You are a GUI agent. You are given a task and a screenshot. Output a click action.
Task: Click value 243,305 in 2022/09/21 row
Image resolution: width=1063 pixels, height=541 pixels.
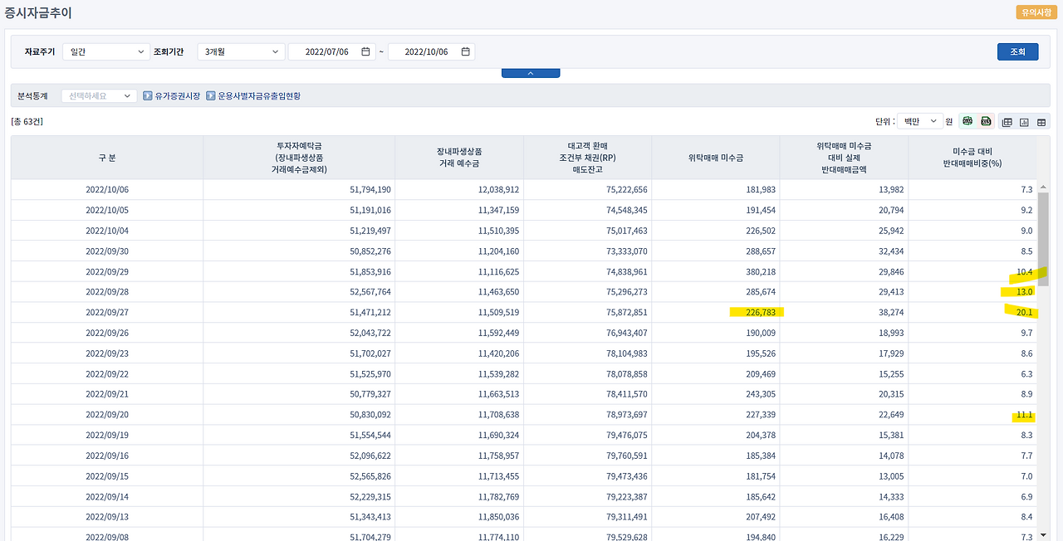click(759, 394)
